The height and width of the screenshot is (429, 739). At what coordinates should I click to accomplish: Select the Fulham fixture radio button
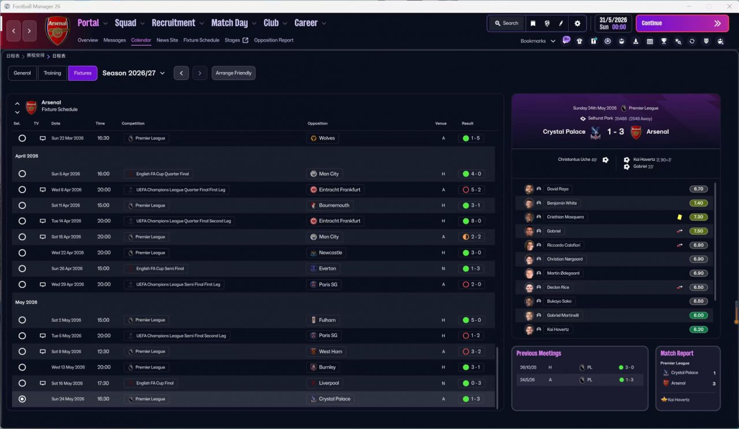pos(22,320)
